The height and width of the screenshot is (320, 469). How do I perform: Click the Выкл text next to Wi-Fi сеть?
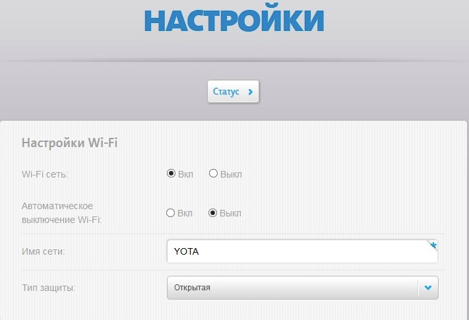232,174
